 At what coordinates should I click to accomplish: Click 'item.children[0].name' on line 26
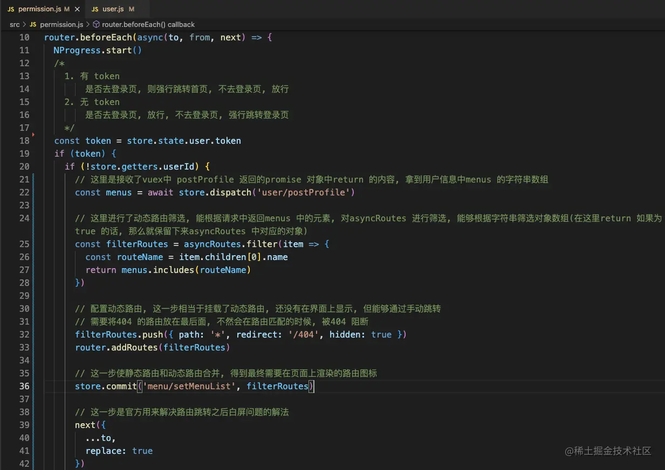click(x=234, y=257)
